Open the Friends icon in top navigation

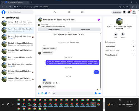69,12
